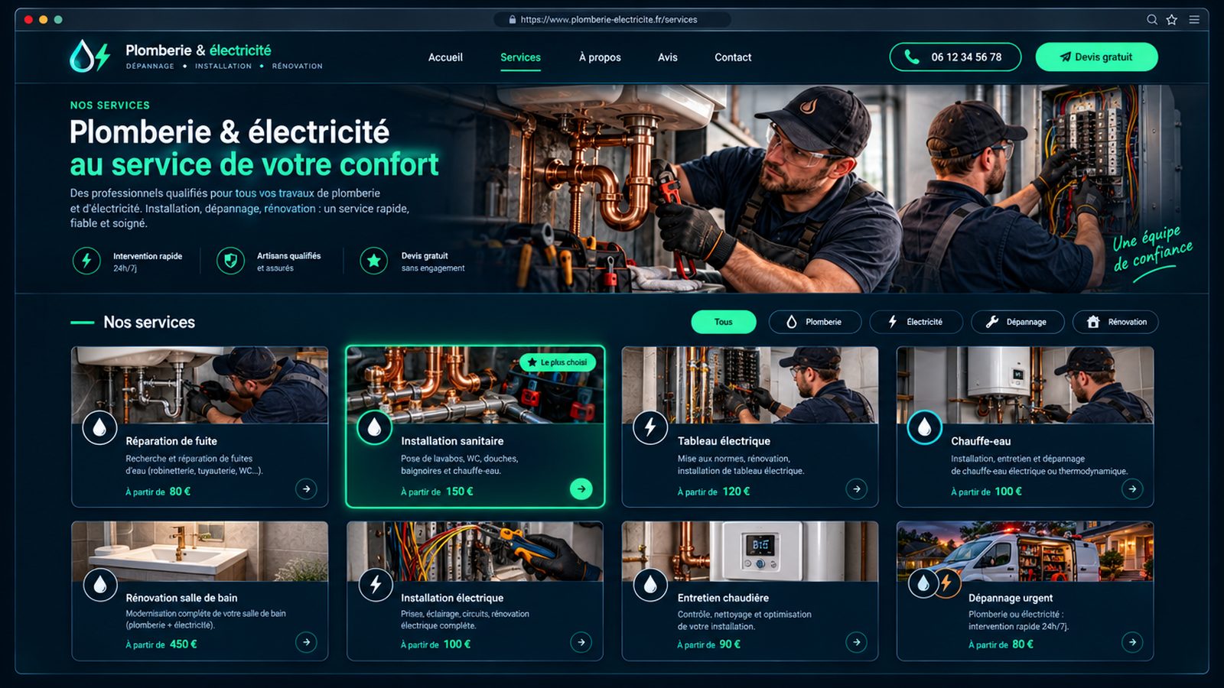Click the shield icon beside Artisans qualifiés
This screenshot has width=1224, height=688.
point(230,261)
